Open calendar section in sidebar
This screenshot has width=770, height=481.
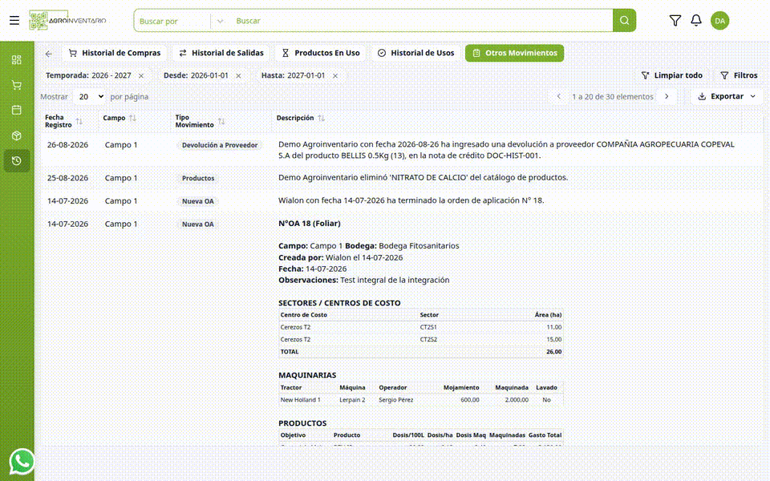coord(17,110)
